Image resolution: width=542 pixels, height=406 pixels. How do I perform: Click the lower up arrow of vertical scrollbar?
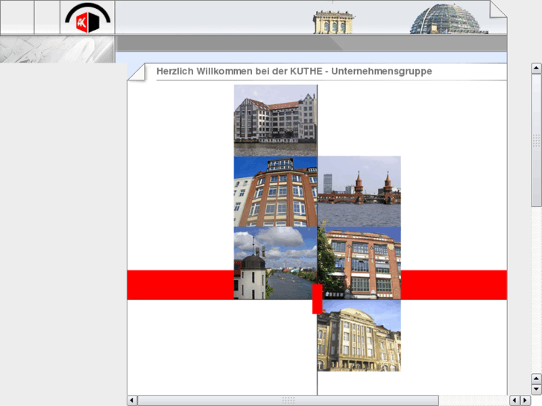click(536, 379)
